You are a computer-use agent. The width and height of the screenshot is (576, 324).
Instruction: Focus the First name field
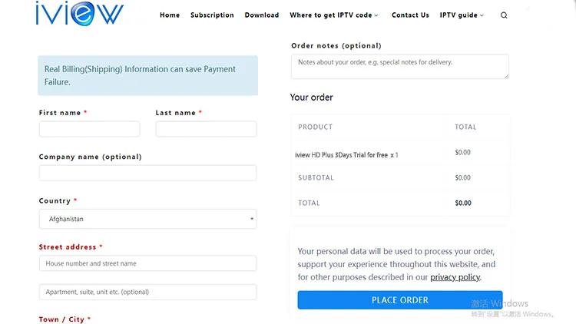(89, 129)
